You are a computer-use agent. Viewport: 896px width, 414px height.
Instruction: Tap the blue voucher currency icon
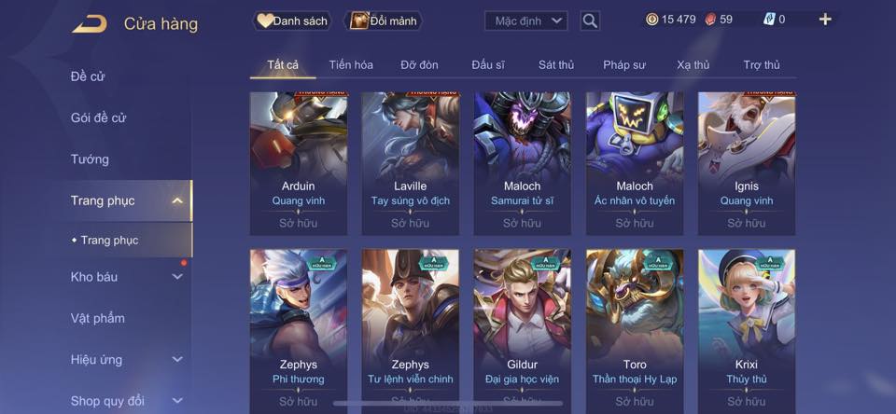tap(769, 20)
